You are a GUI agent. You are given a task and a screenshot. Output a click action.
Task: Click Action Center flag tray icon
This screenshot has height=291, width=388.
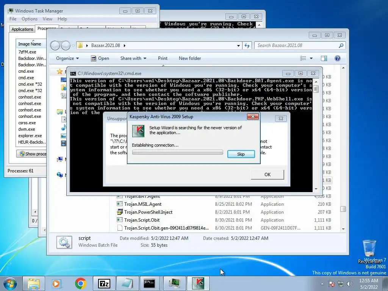332,284
